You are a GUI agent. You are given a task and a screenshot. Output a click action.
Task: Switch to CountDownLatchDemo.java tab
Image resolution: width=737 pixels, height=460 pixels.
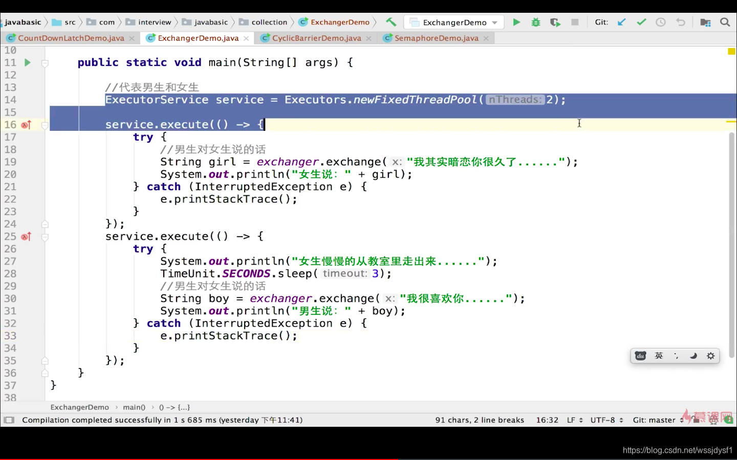point(71,38)
